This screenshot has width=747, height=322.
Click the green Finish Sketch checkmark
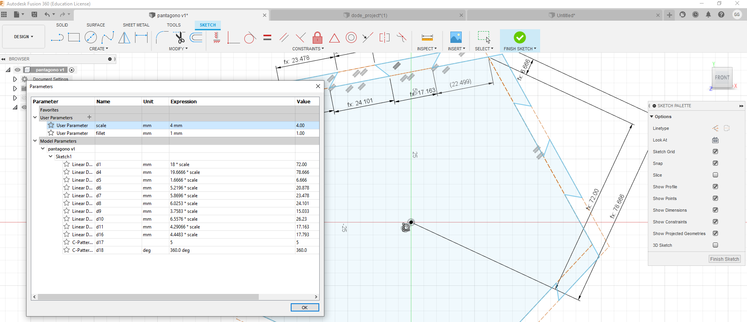tap(519, 37)
